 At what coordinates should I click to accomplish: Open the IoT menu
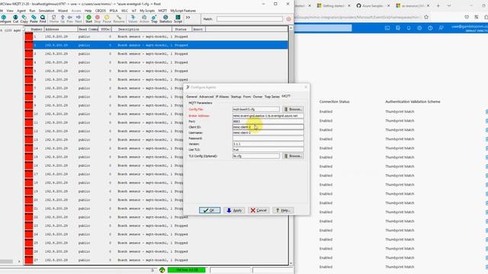coord(134,11)
